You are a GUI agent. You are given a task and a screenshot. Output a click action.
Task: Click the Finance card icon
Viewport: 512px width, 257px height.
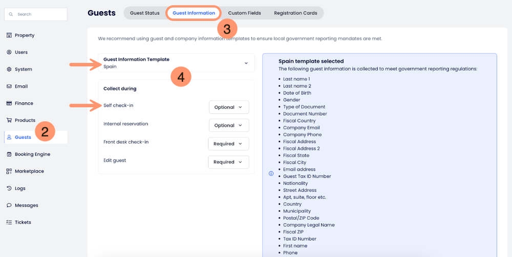9,103
